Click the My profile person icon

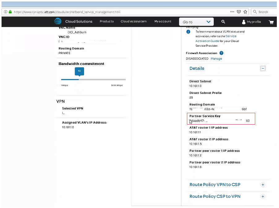[x=243, y=22]
